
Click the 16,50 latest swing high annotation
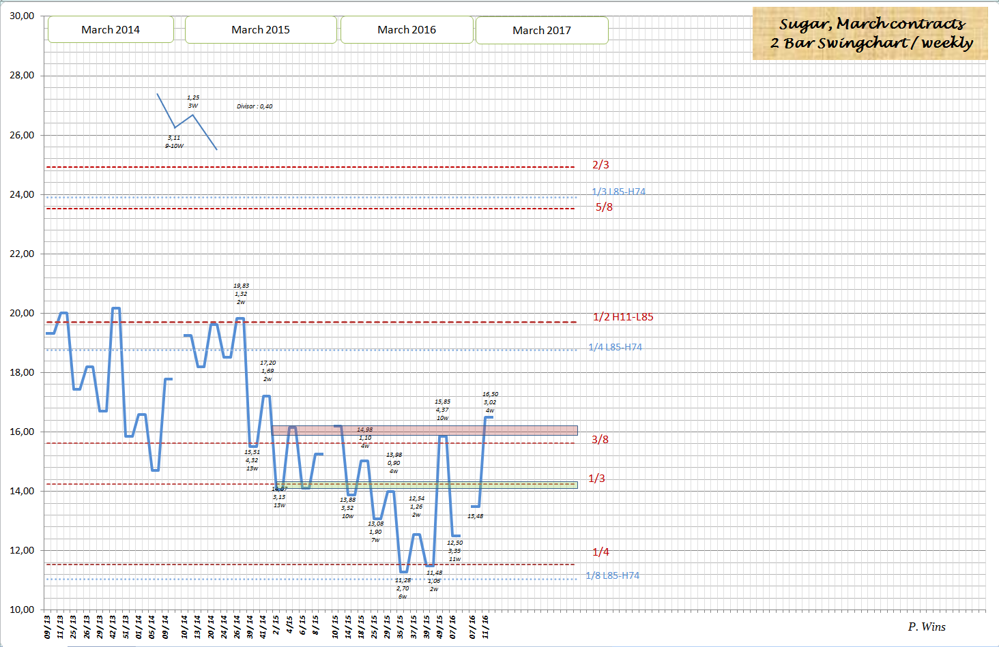point(490,395)
